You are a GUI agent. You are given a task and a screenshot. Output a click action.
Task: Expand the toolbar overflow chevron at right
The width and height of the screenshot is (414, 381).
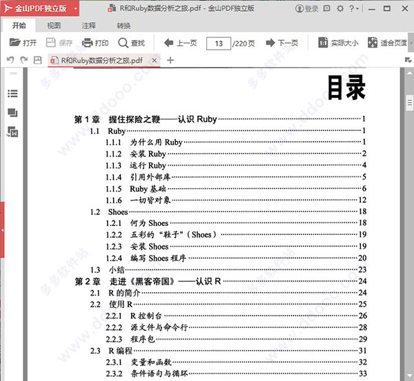(411, 43)
